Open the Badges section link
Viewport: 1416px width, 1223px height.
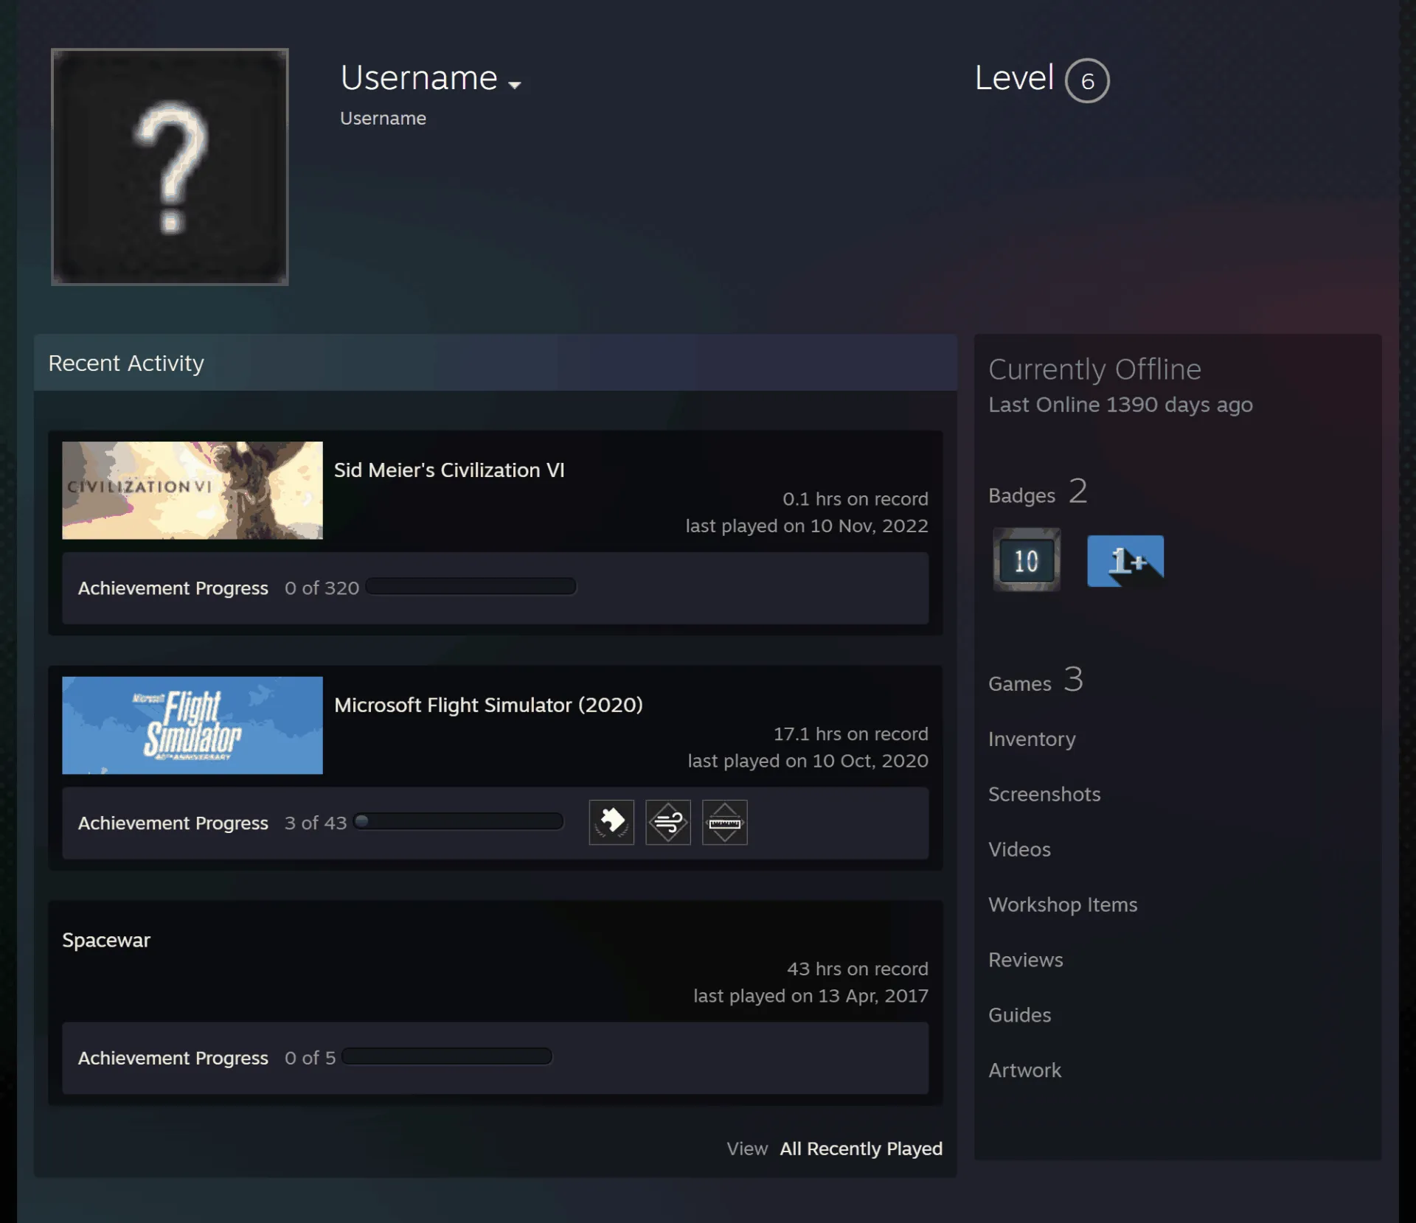(1037, 492)
